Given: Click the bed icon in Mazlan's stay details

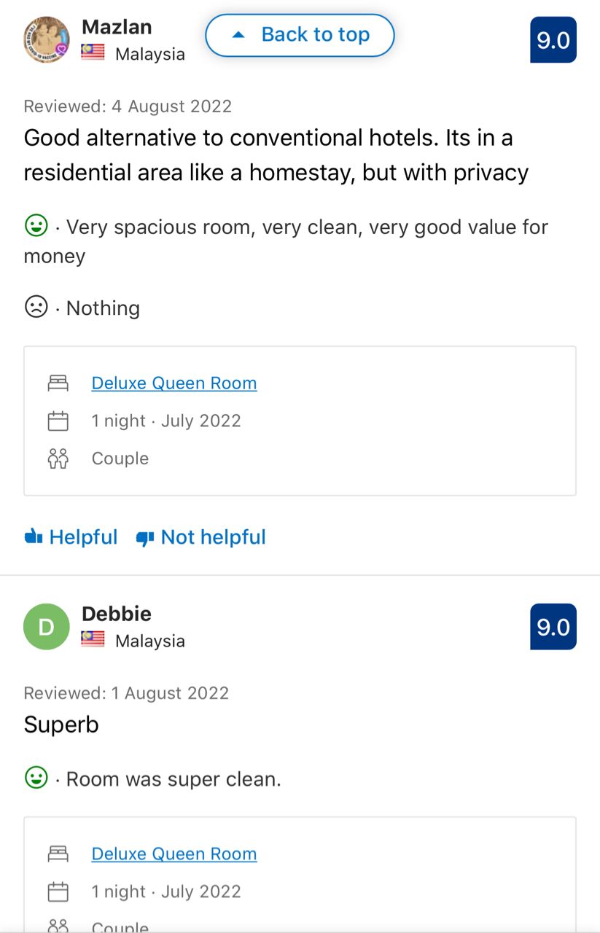Looking at the screenshot, I should 58,383.
